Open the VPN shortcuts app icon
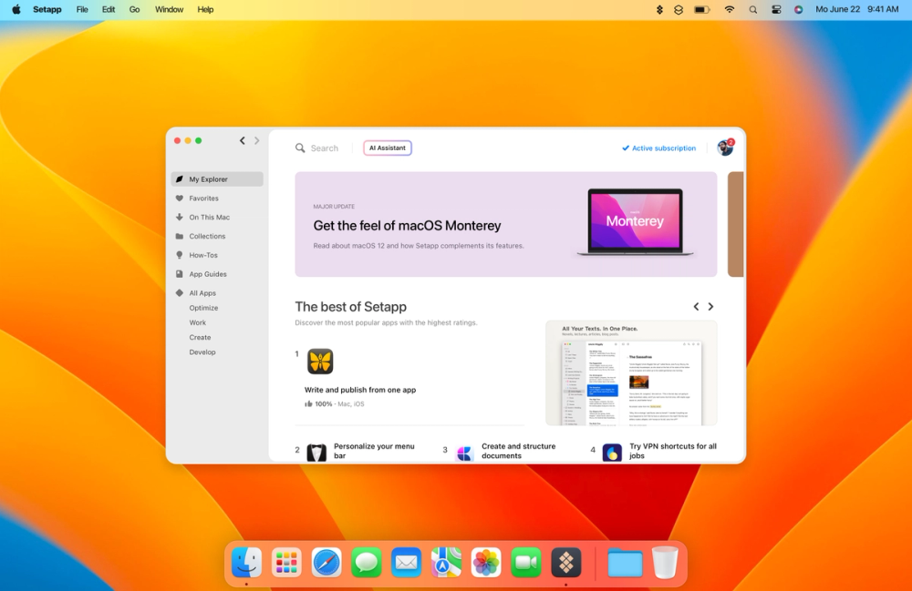 612,453
